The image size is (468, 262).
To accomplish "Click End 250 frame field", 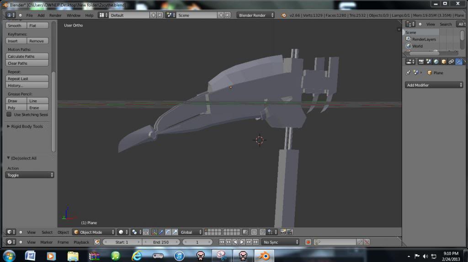I will coord(161,242).
